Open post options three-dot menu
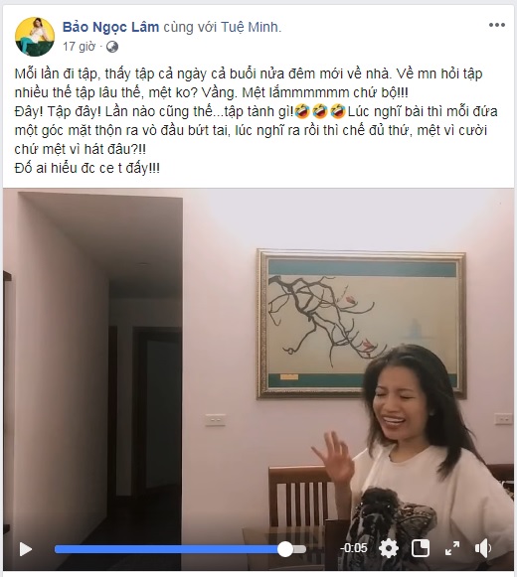The height and width of the screenshot is (577, 517). (497, 25)
